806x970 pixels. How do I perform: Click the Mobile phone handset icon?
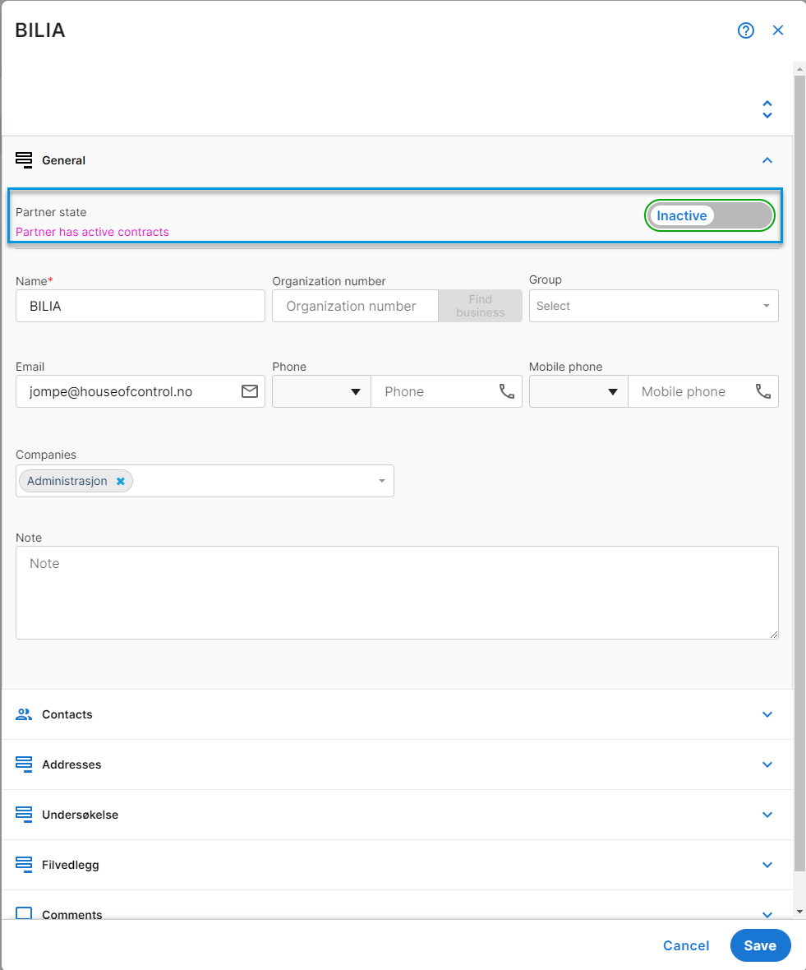point(762,391)
